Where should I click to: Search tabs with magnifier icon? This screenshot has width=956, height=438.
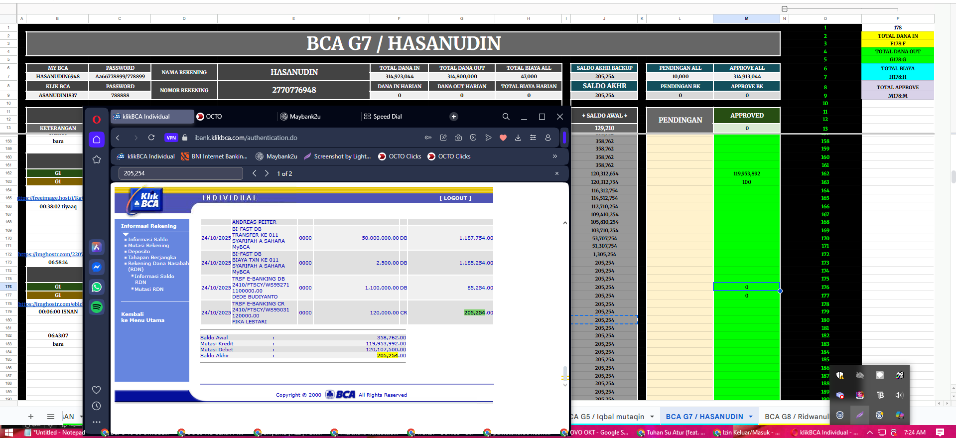506,117
